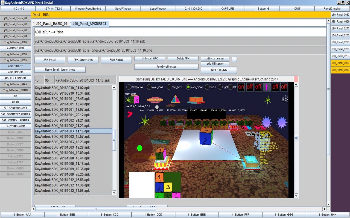This screenshot has width=350, height=218.
Task: Open the Datei menu
Action: click(x=36, y=15)
